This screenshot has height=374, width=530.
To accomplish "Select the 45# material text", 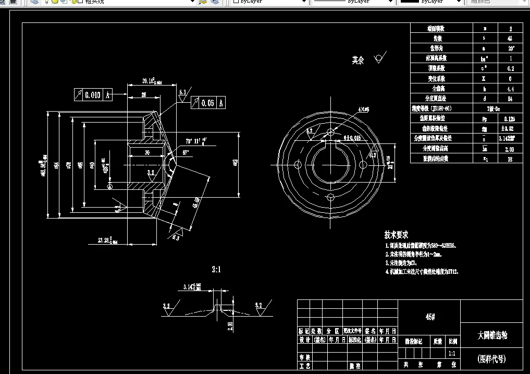I will point(430,317).
